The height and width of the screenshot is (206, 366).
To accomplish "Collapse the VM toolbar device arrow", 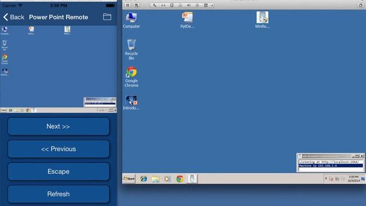I will coord(212,5).
